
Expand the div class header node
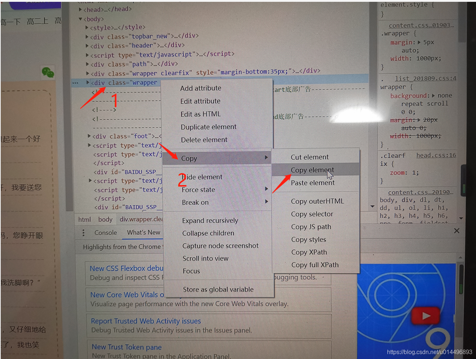87,46
